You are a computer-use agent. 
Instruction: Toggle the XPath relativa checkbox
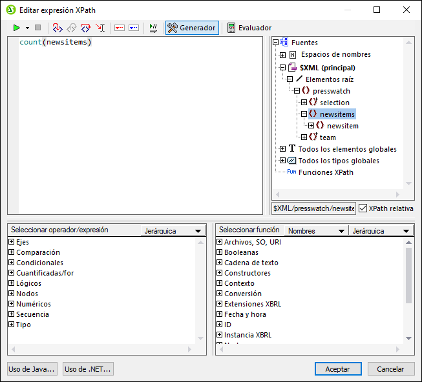tap(363, 208)
